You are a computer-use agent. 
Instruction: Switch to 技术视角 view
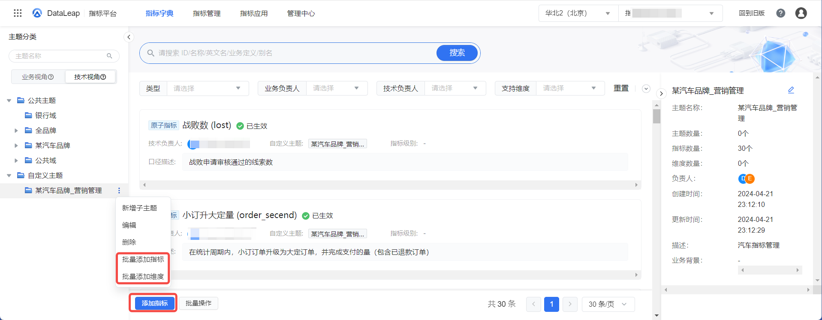(90, 77)
